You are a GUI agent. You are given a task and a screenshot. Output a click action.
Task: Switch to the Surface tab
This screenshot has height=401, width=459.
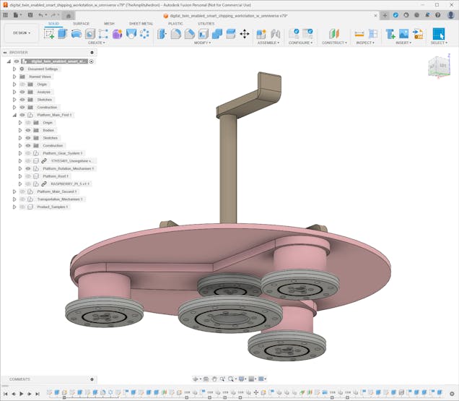click(81, 23)
